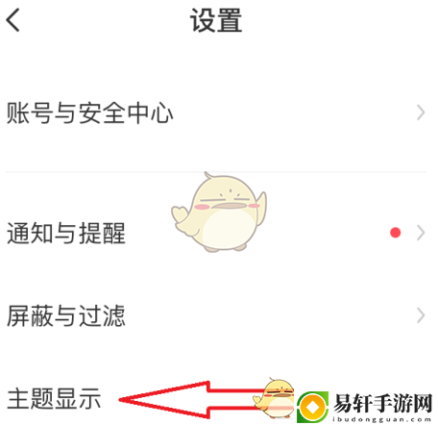This screenshot has width=438, height=425.
Task: Click the 易轩手游网 watermark text
Action: (383, 403)
